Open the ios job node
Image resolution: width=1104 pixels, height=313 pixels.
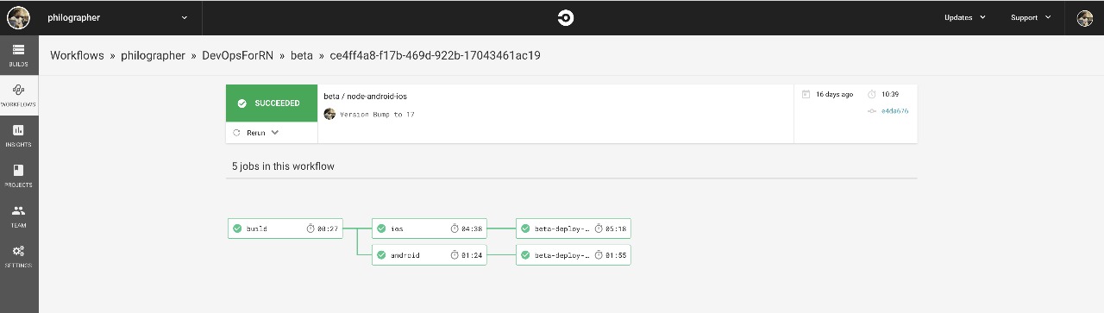pyautogui.click(x=430, y=228)
